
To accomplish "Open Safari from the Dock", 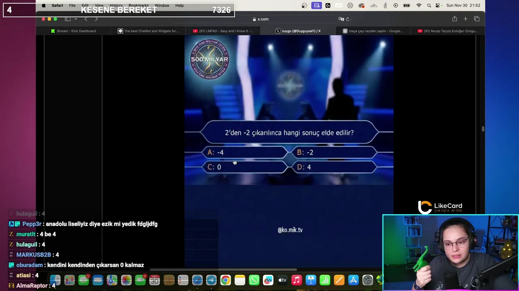I will click(197, 280).
